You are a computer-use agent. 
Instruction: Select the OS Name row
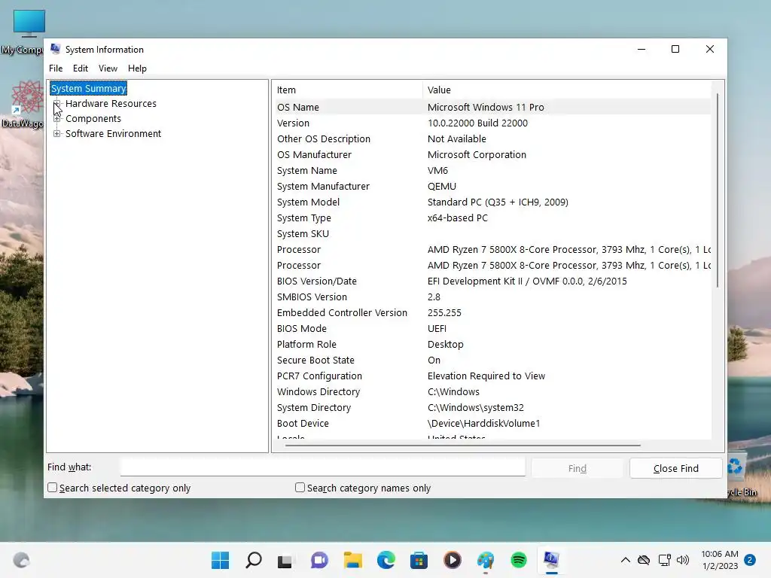click(x=492, y=107)
